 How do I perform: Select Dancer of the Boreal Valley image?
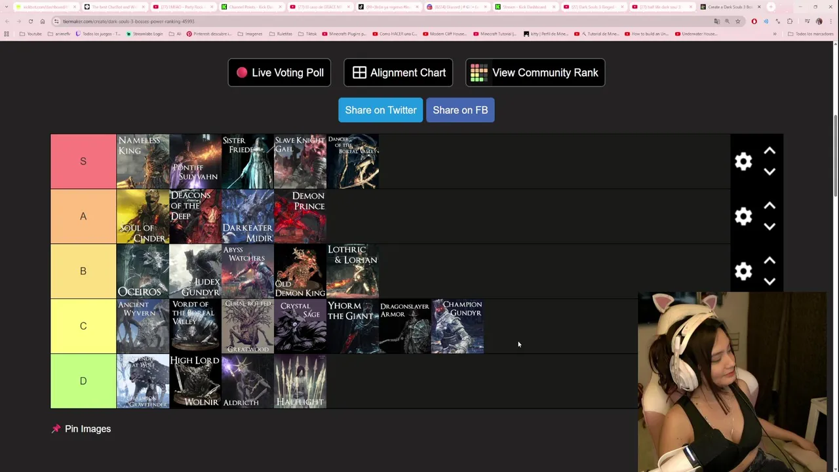353,161
